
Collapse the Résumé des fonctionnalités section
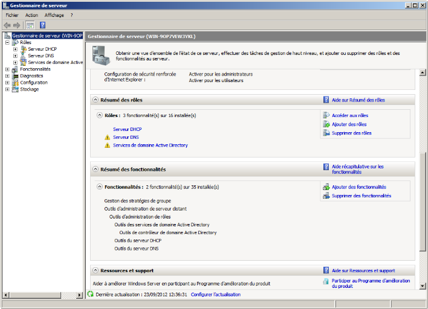point(96,169)
